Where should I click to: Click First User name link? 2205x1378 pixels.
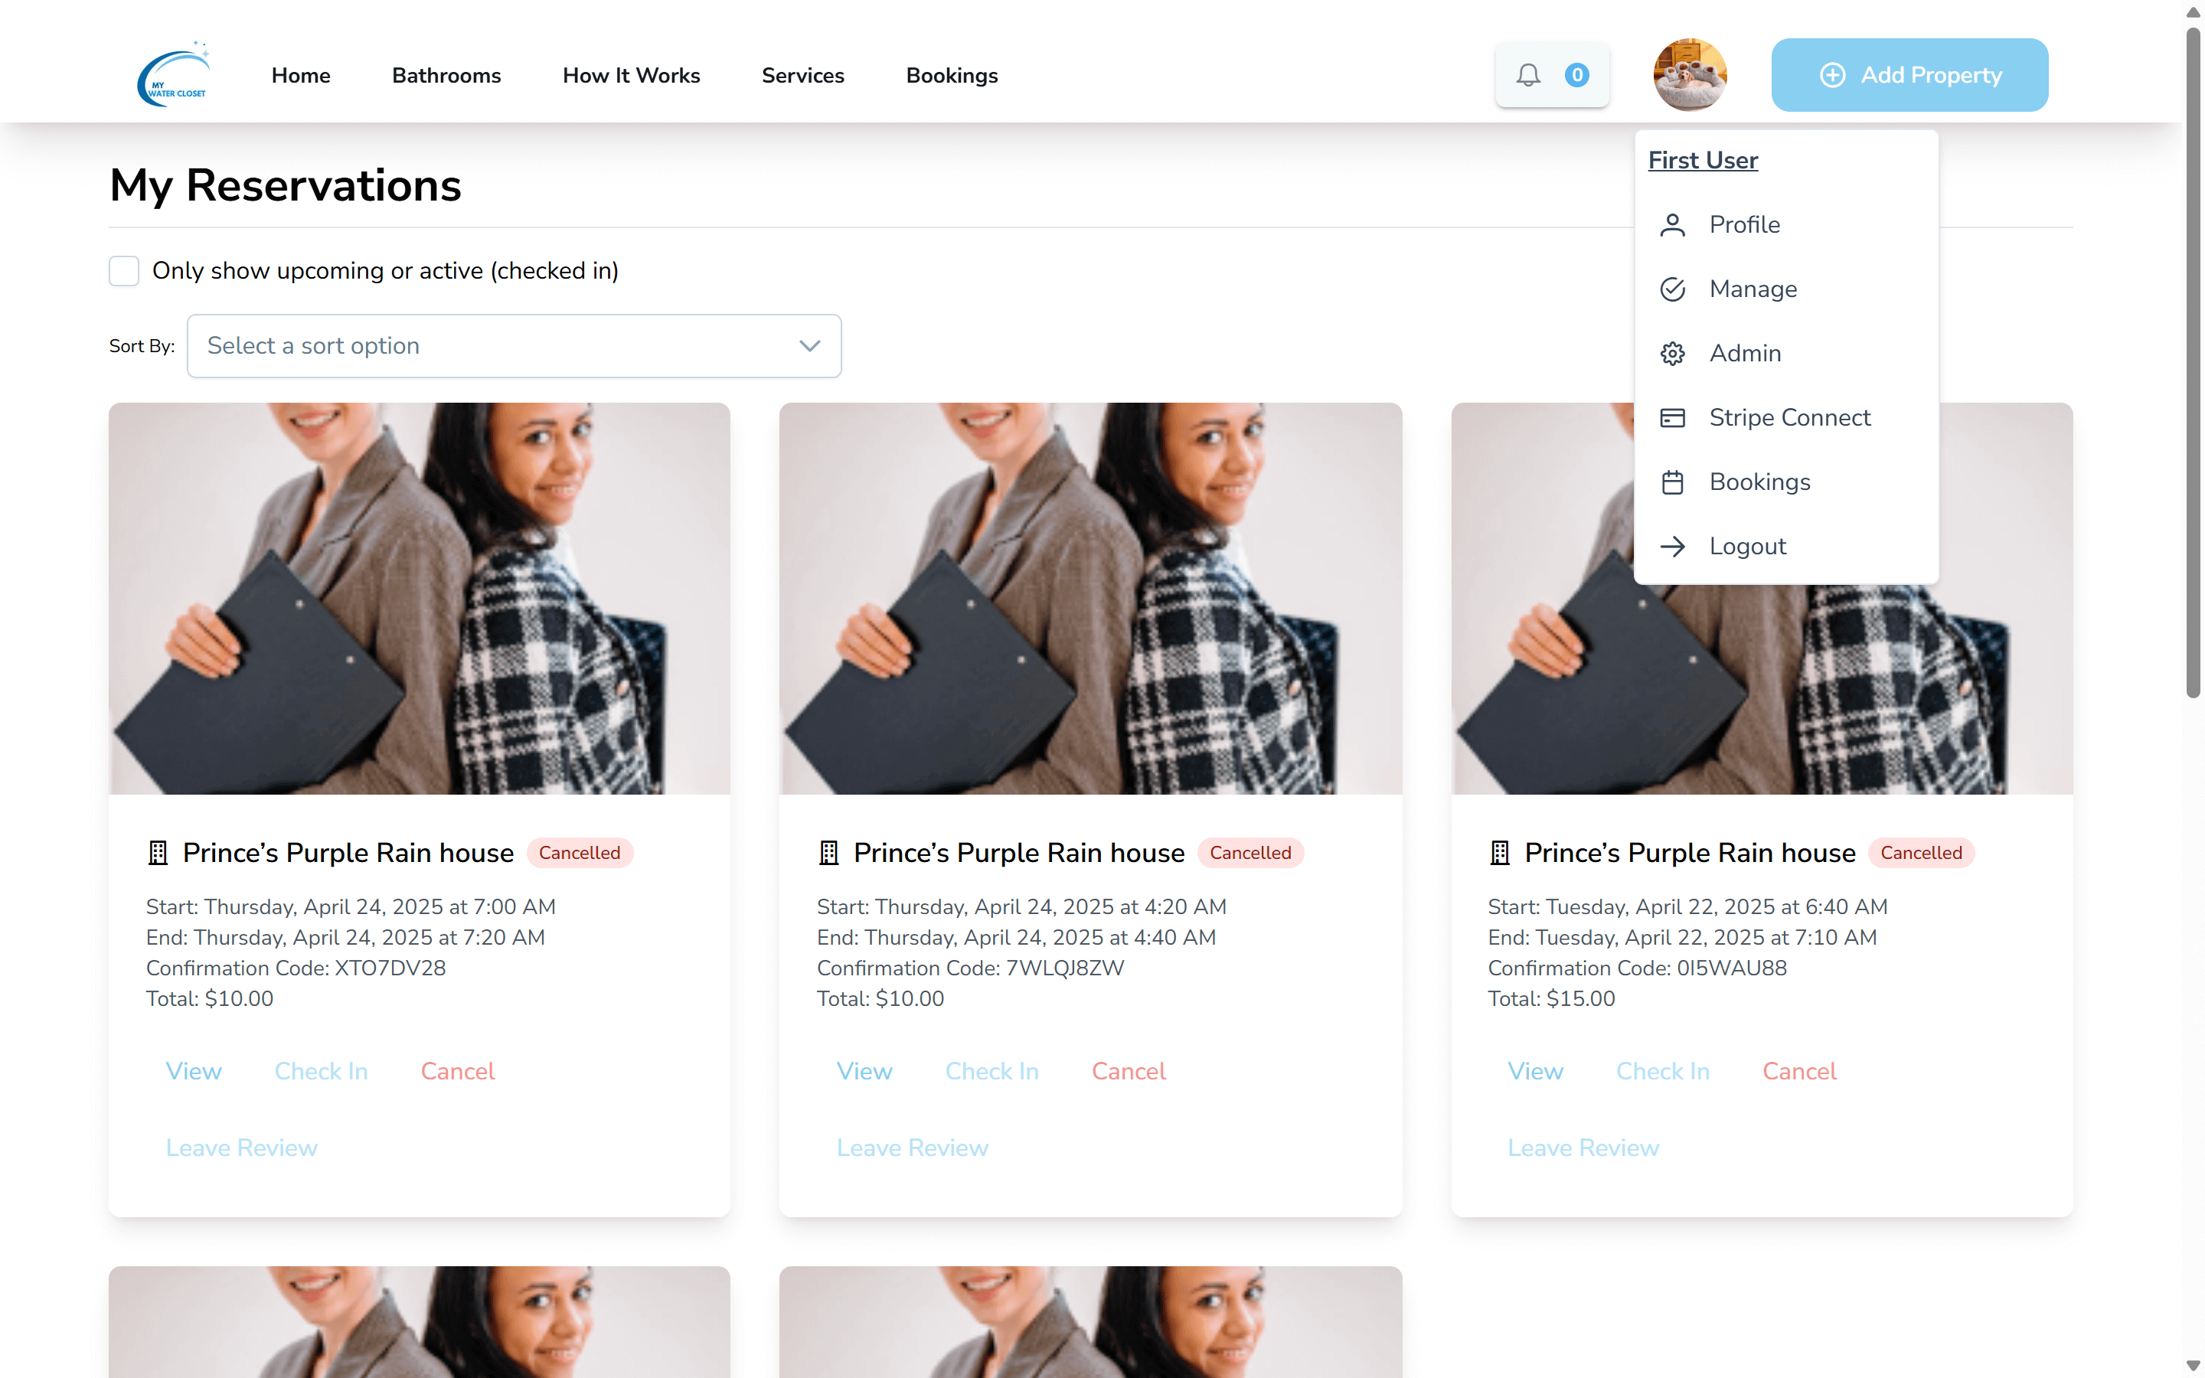click(x=1702, y=161)
